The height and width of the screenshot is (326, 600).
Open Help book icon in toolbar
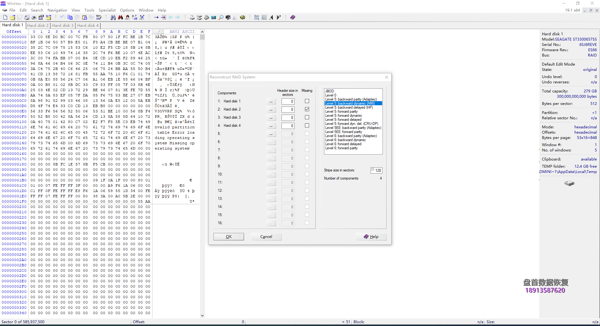click(293, 17)
